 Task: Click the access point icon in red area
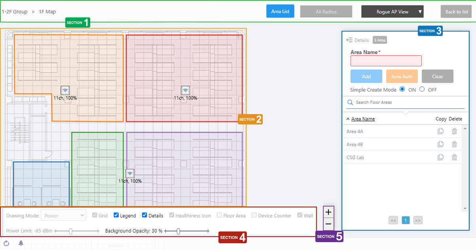[185, 90]
